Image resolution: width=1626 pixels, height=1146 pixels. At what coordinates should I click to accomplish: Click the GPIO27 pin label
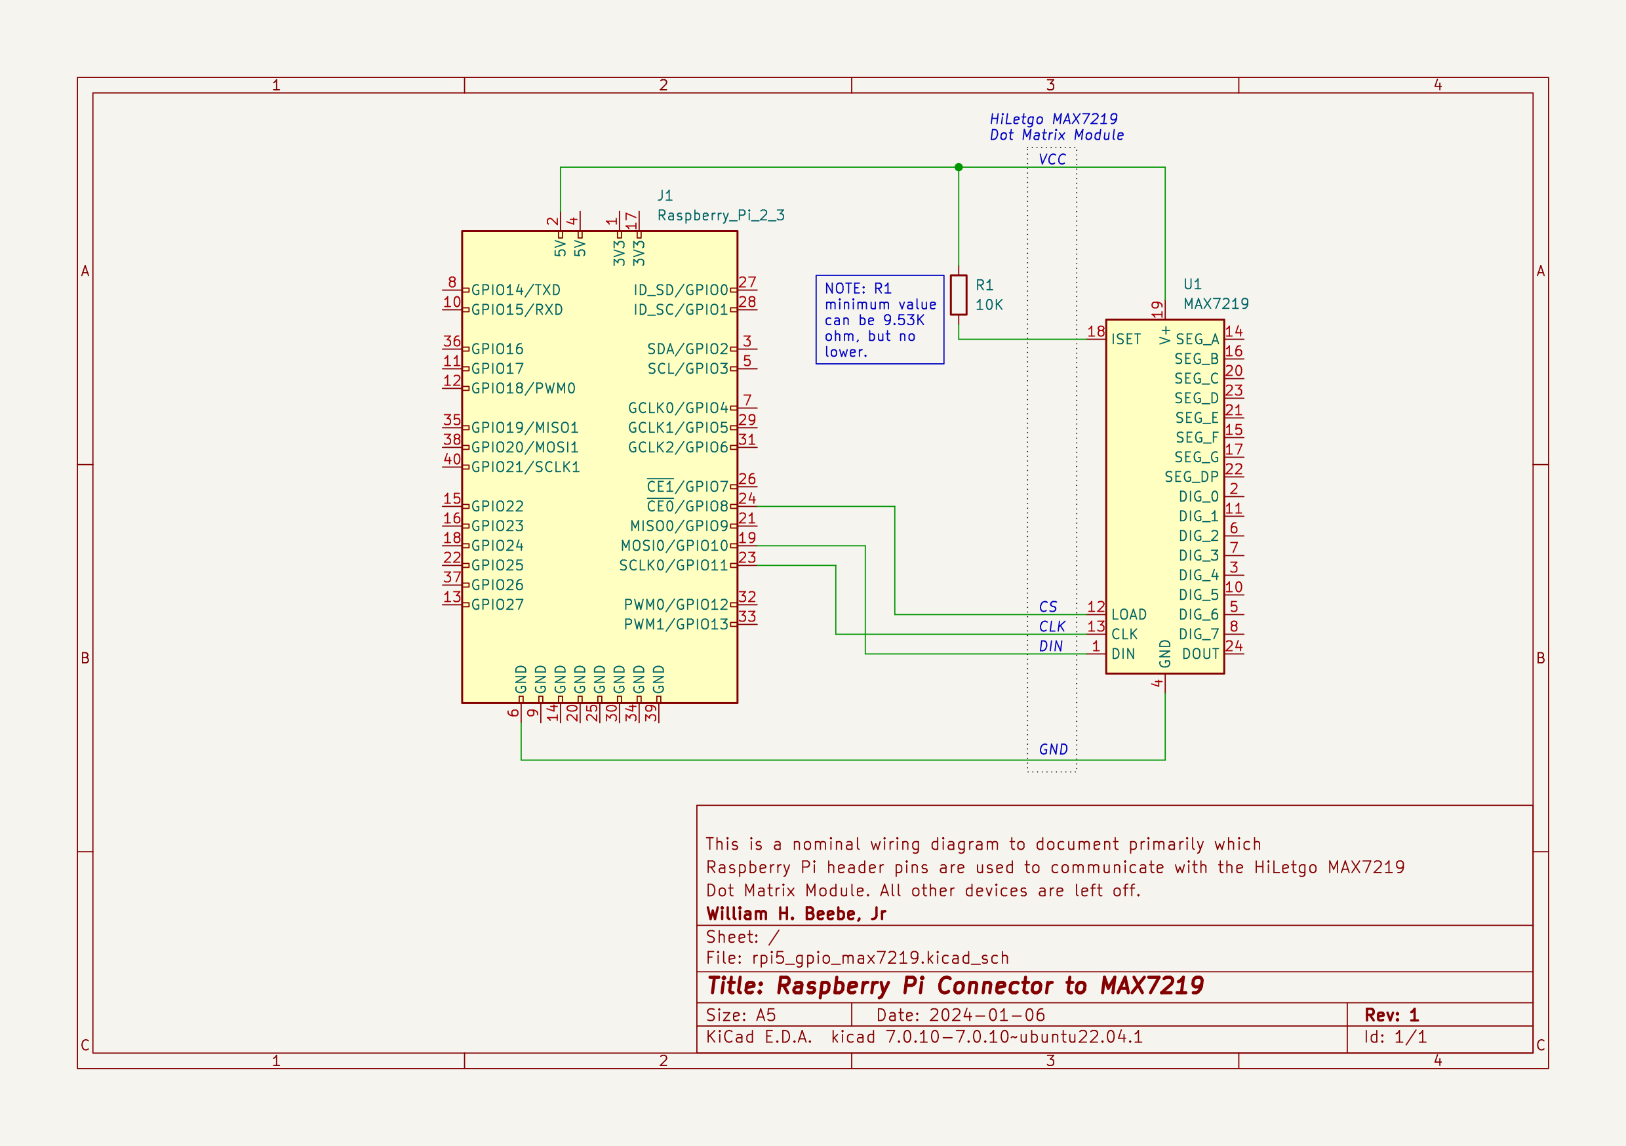pos(497,605)
